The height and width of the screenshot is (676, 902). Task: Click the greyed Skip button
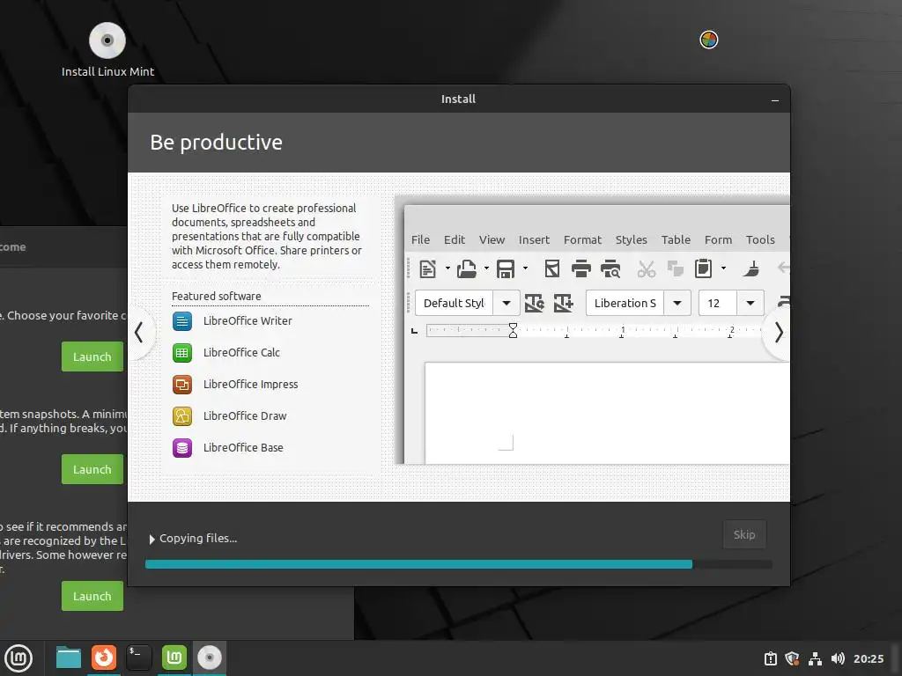pos(744,534)
